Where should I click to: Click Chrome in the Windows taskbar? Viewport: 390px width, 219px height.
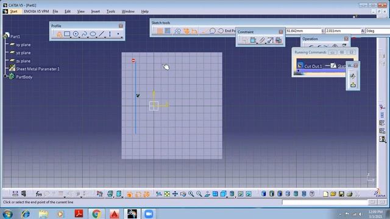[x=96, y=214]
